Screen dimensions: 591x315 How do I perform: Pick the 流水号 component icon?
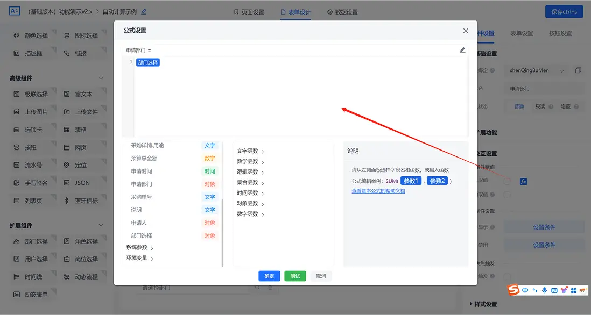click(16, 165)
